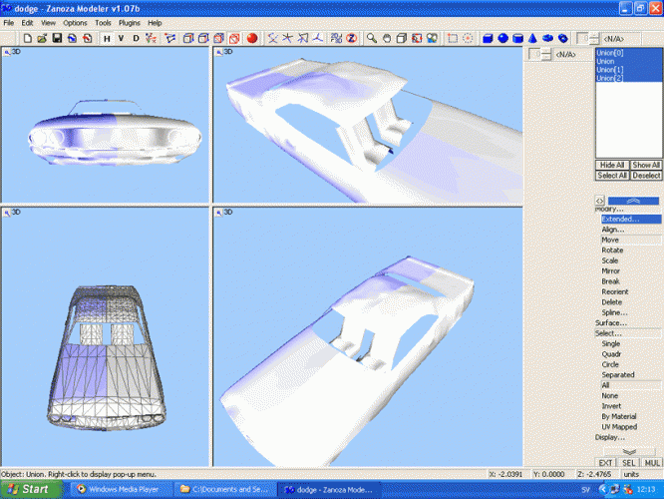Click the Save disk icon in toolbar
664x499 pixels.
point(58,38)
